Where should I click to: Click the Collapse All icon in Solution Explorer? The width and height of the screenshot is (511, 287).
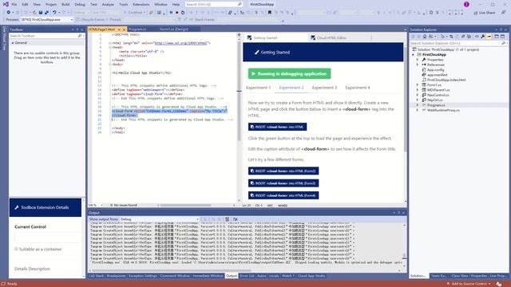[463, 37]
